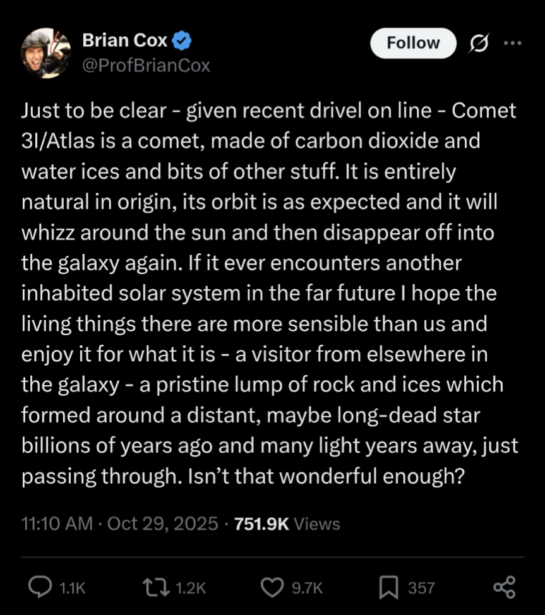Click the blue verified badge
The image size is (545, 615).
click(x=183, y=42)
